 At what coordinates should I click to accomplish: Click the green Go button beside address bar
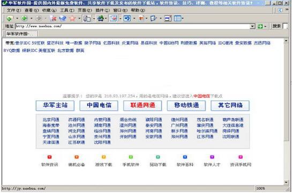(x=260, y=26)
